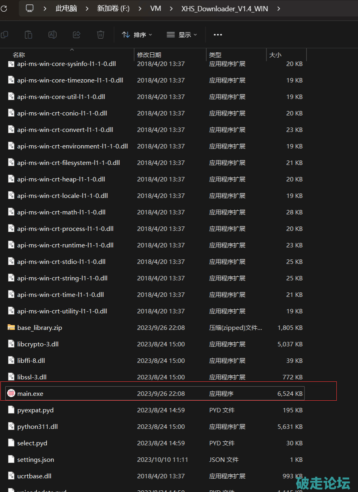Screen dimensions: 358x492
Task: Select the main.exe application icon
Action: point(11,393)
